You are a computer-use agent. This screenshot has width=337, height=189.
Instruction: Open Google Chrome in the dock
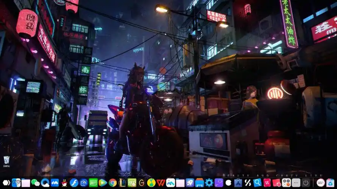point(112,183)
